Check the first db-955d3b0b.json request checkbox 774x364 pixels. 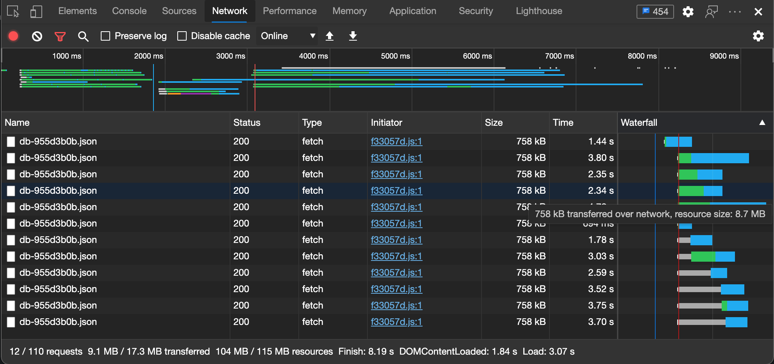pos(11,142)
